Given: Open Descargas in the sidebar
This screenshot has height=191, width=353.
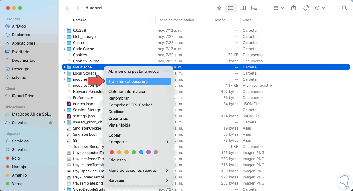Looking at the screenshot, I should point(22,69).
